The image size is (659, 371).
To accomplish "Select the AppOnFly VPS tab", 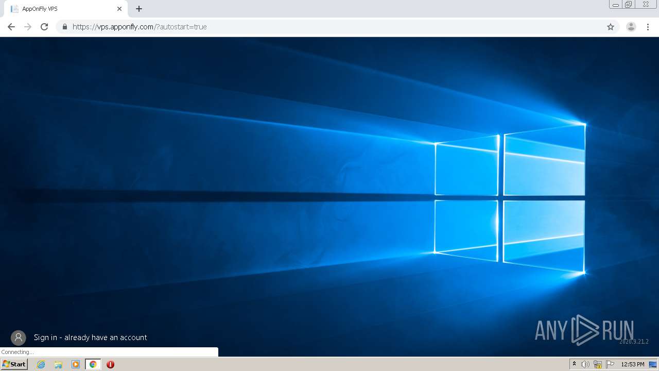I will 66,9.
